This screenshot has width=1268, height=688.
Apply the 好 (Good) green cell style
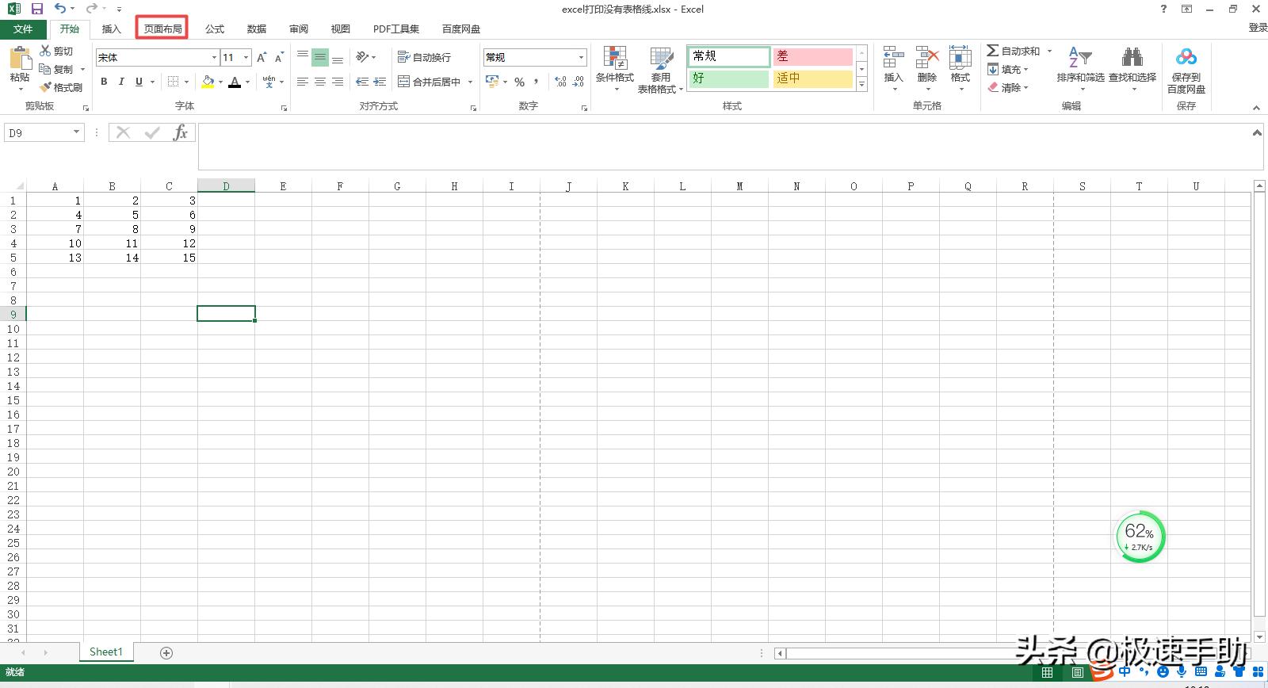pyautogui.click(x=728, y=78)
